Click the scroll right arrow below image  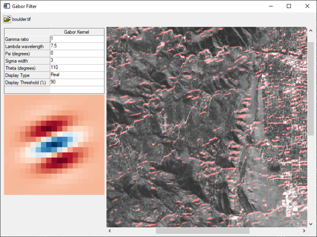pos(304,231)
